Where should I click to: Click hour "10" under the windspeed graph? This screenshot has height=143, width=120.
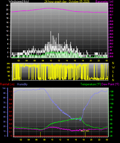point(51,61)
